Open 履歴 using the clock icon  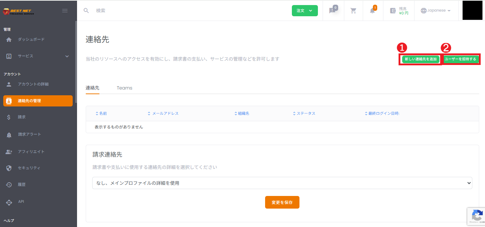(x=8, y=184)
